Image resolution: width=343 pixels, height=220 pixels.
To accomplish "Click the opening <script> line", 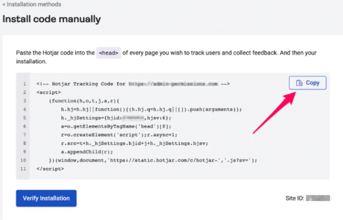I will (x=49, y=93).
